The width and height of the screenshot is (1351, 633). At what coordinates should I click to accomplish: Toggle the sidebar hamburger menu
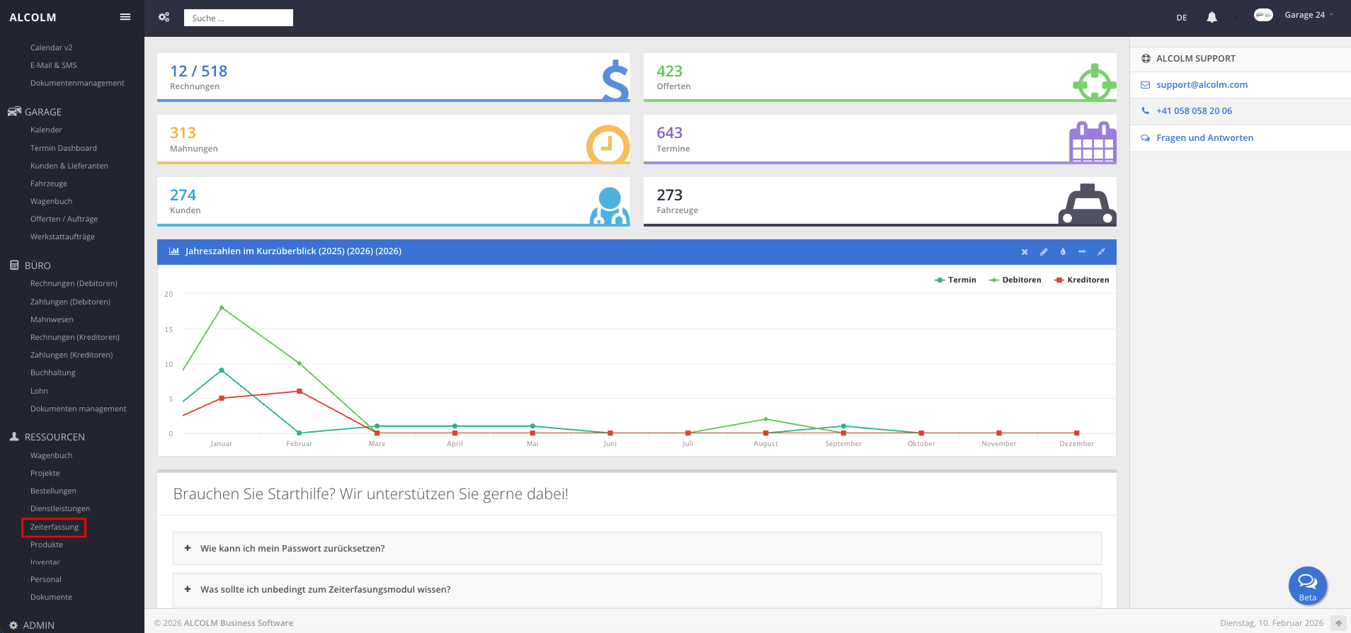tap(125, 17)
